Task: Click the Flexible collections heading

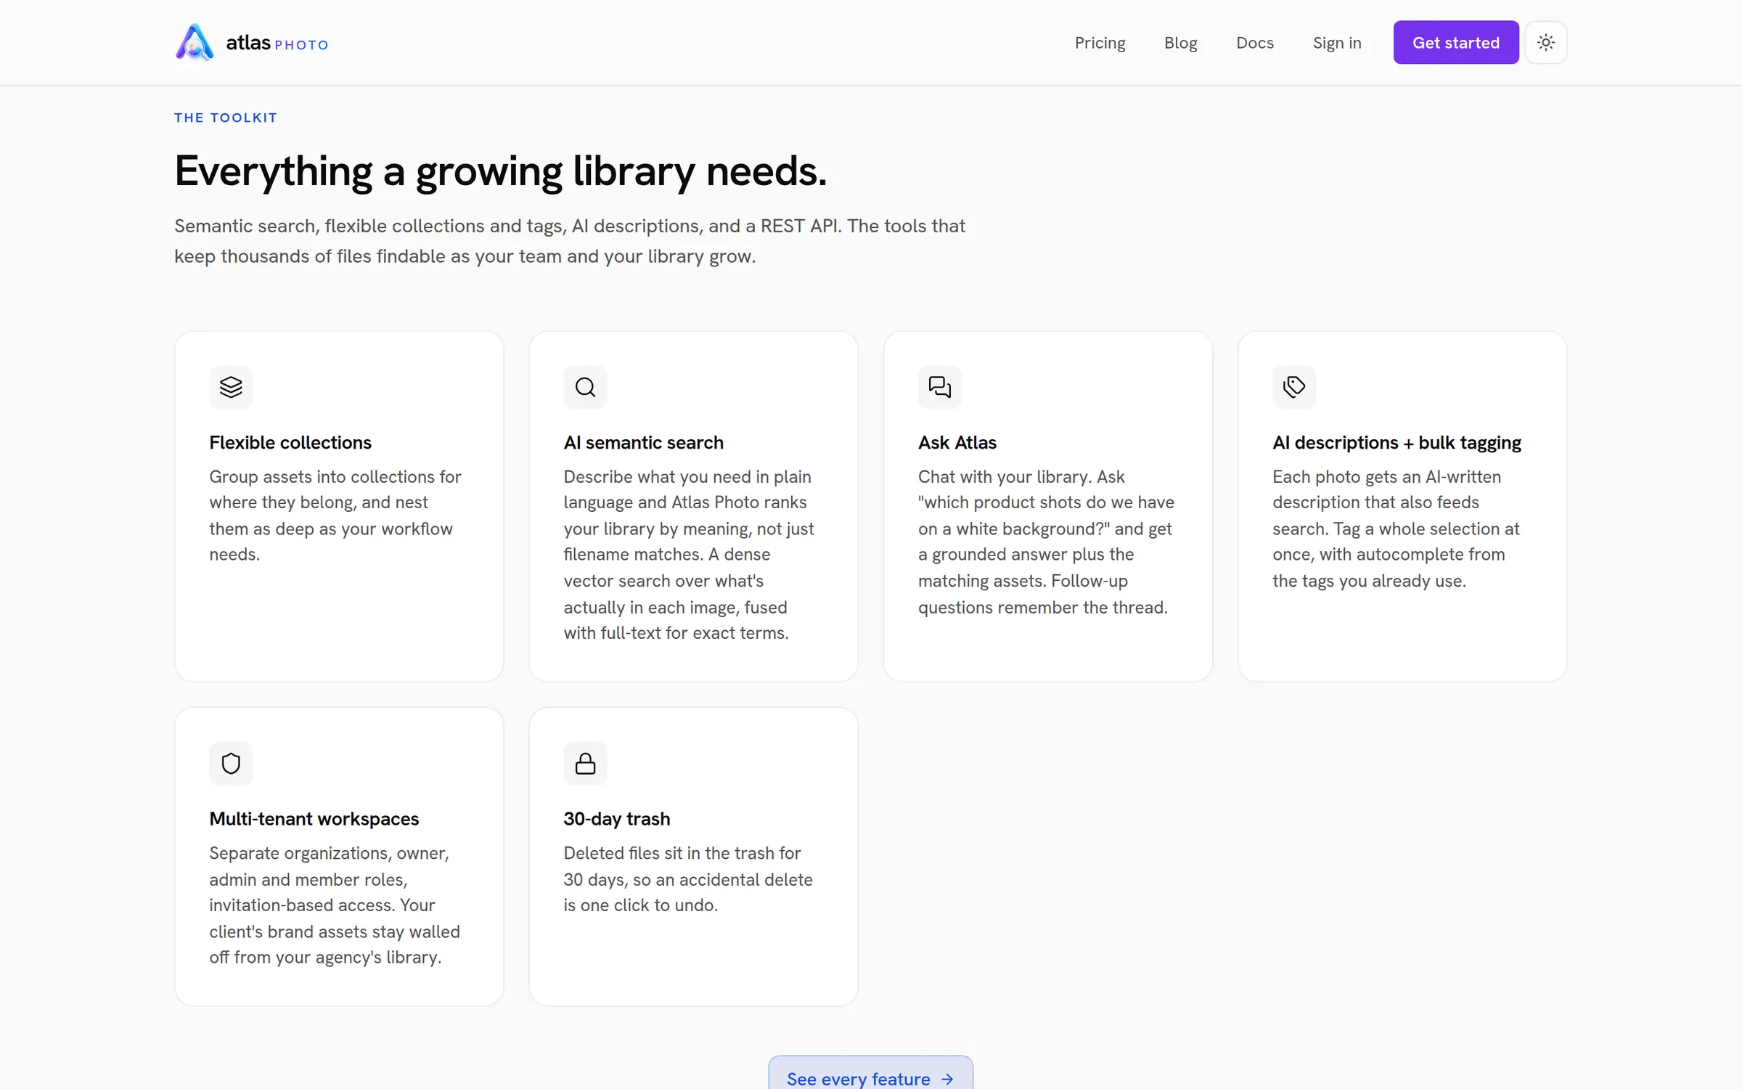Action: pyautogui.click(x=290, y=442)
